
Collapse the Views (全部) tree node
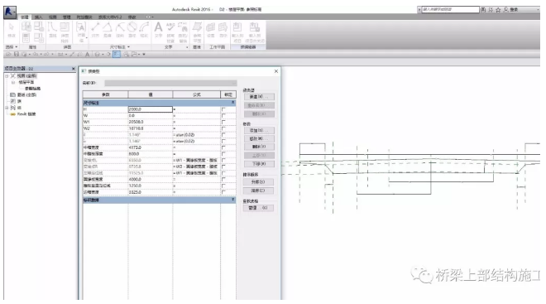pos(7,75)
